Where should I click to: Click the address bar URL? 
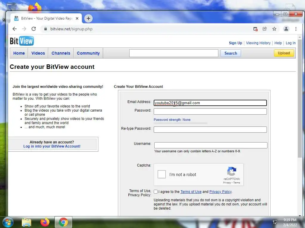point(71,29)
